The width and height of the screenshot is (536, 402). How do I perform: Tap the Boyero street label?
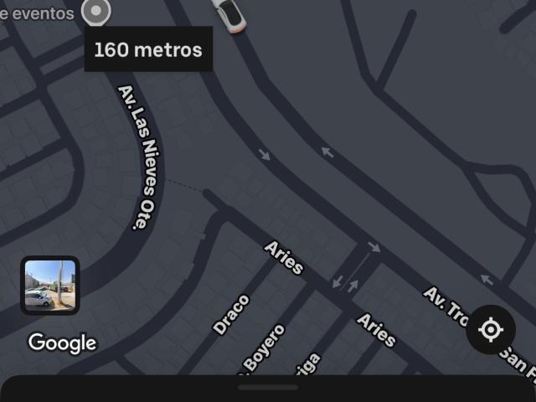pyautogui.click(x=264, y=348)
